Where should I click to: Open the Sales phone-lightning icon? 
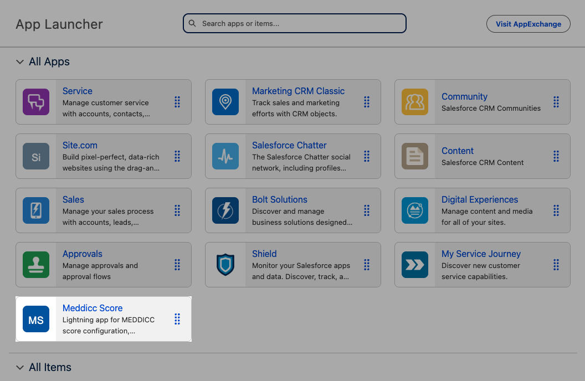(x=36, y=210)
